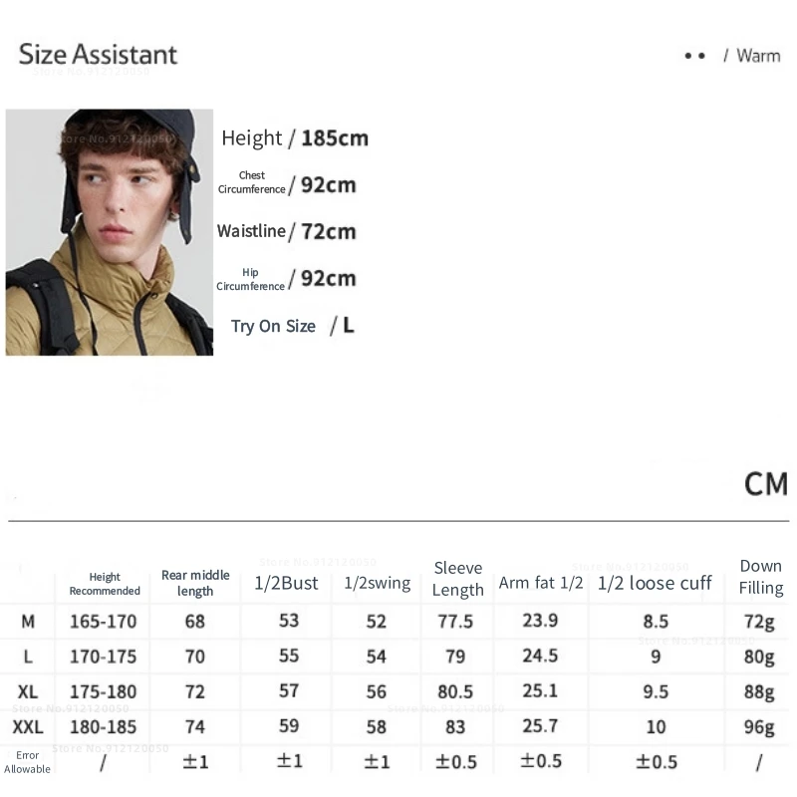Click the Down Filling column header
797x797 pixels.
pyautogui.click(x=761, y=577)
